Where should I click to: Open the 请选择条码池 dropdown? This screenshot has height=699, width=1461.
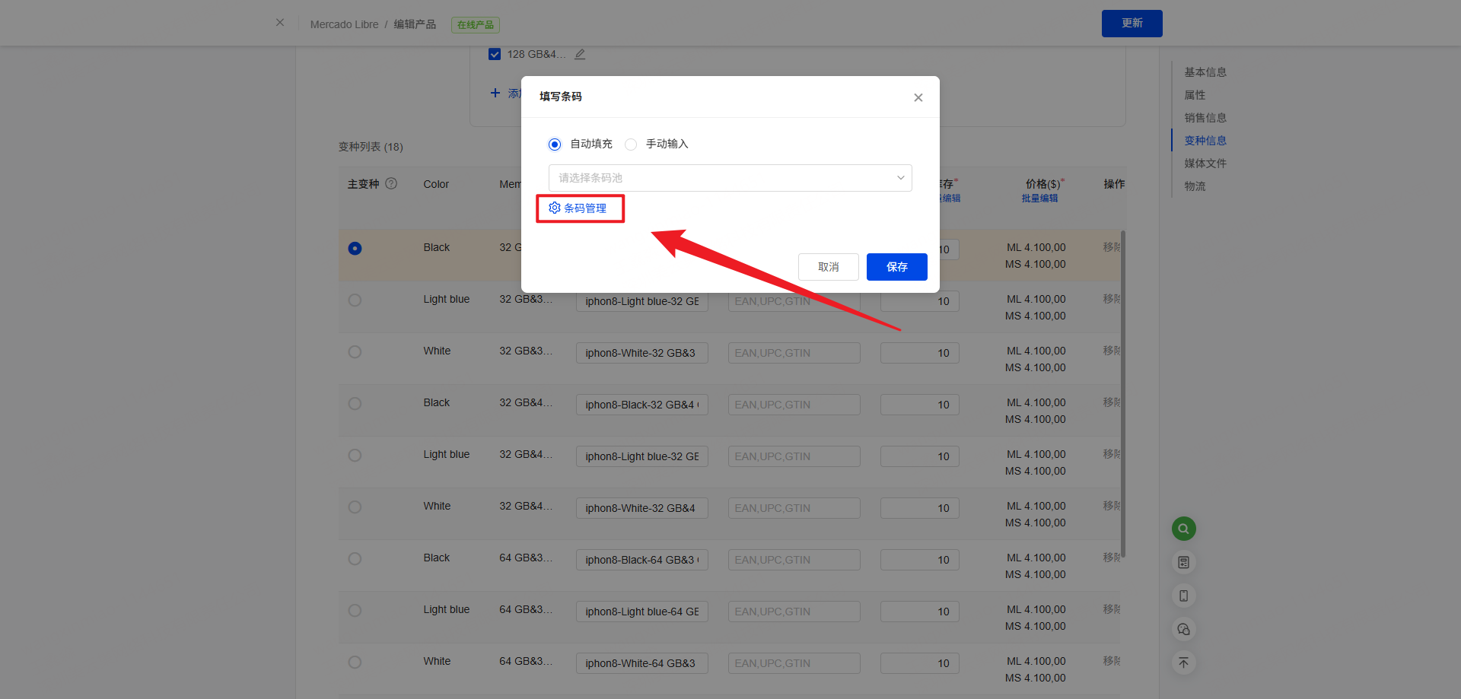pyautogui.click(x=730, y=178)
